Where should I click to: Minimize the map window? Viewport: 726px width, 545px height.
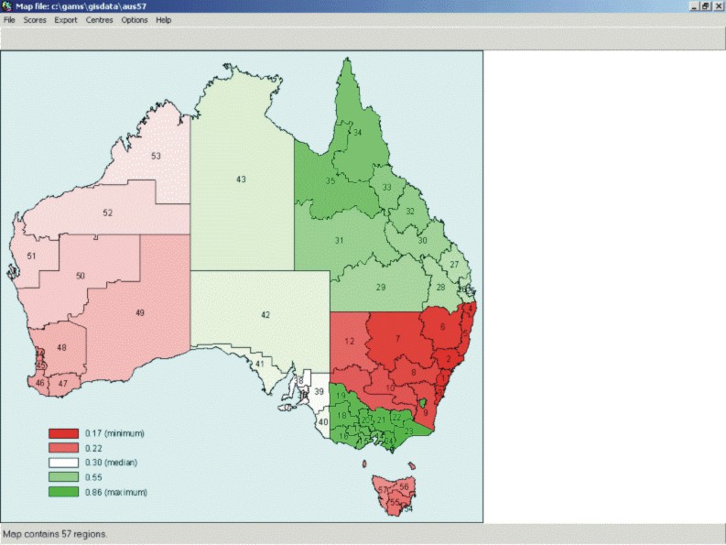(x=691, y=6)
